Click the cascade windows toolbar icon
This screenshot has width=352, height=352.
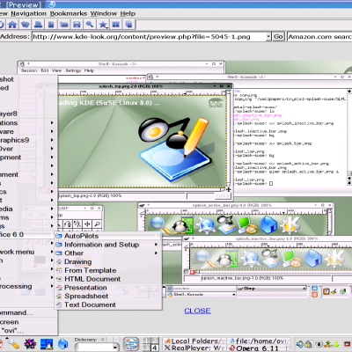128,25
